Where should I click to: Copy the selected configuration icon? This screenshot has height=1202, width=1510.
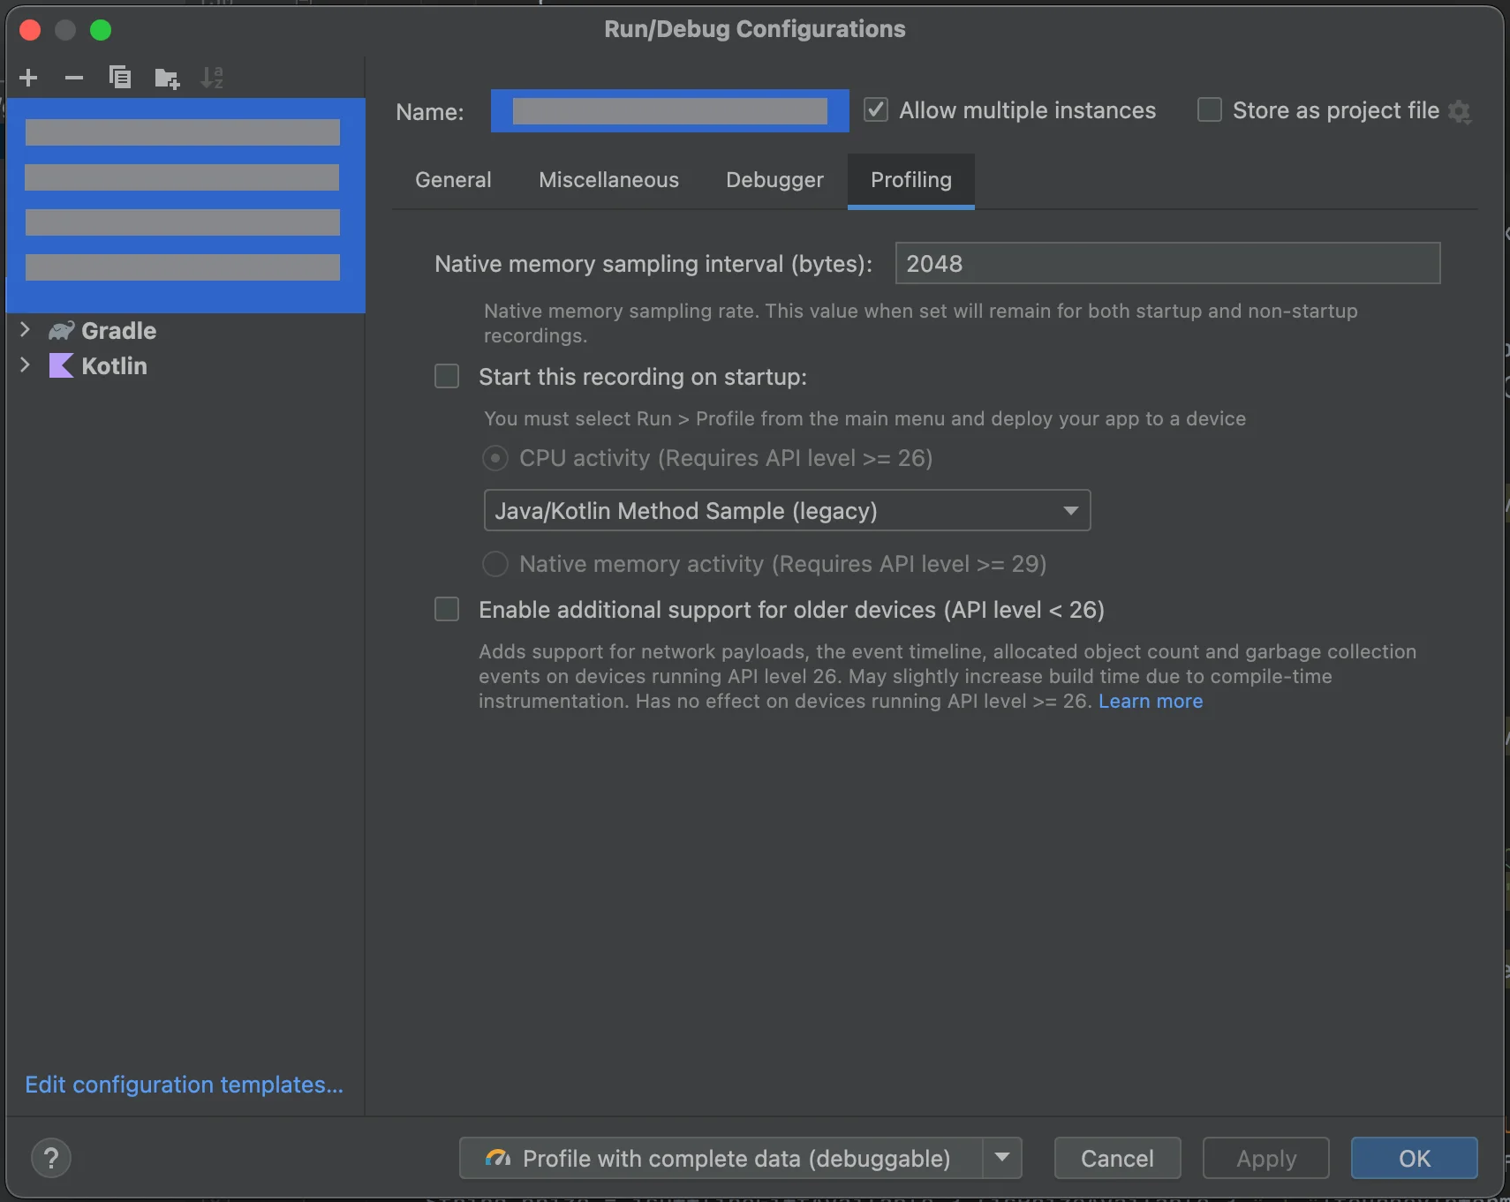point(120,78)
